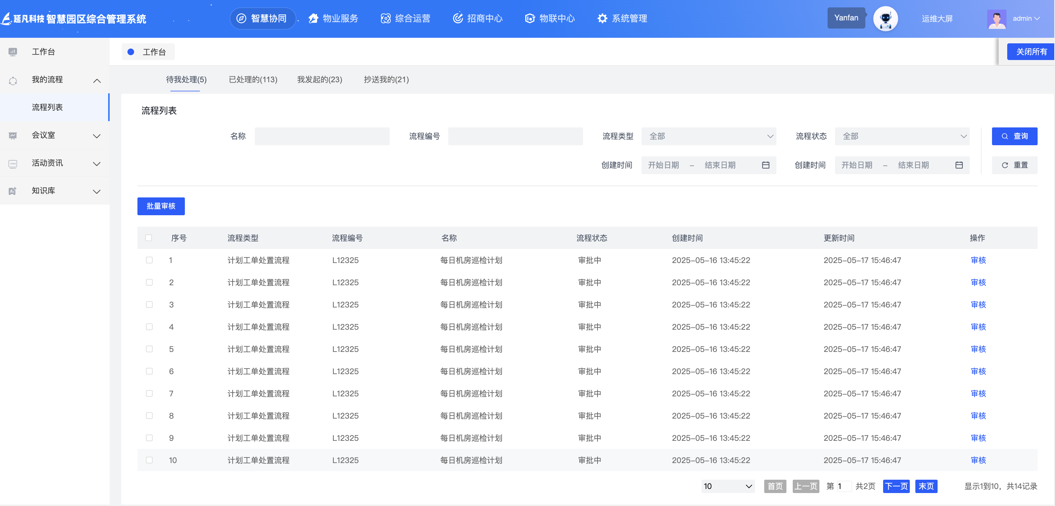The image size is (1055, 506).
Task: Click the 流程编号 input field
Action: (x=515, y=136)
